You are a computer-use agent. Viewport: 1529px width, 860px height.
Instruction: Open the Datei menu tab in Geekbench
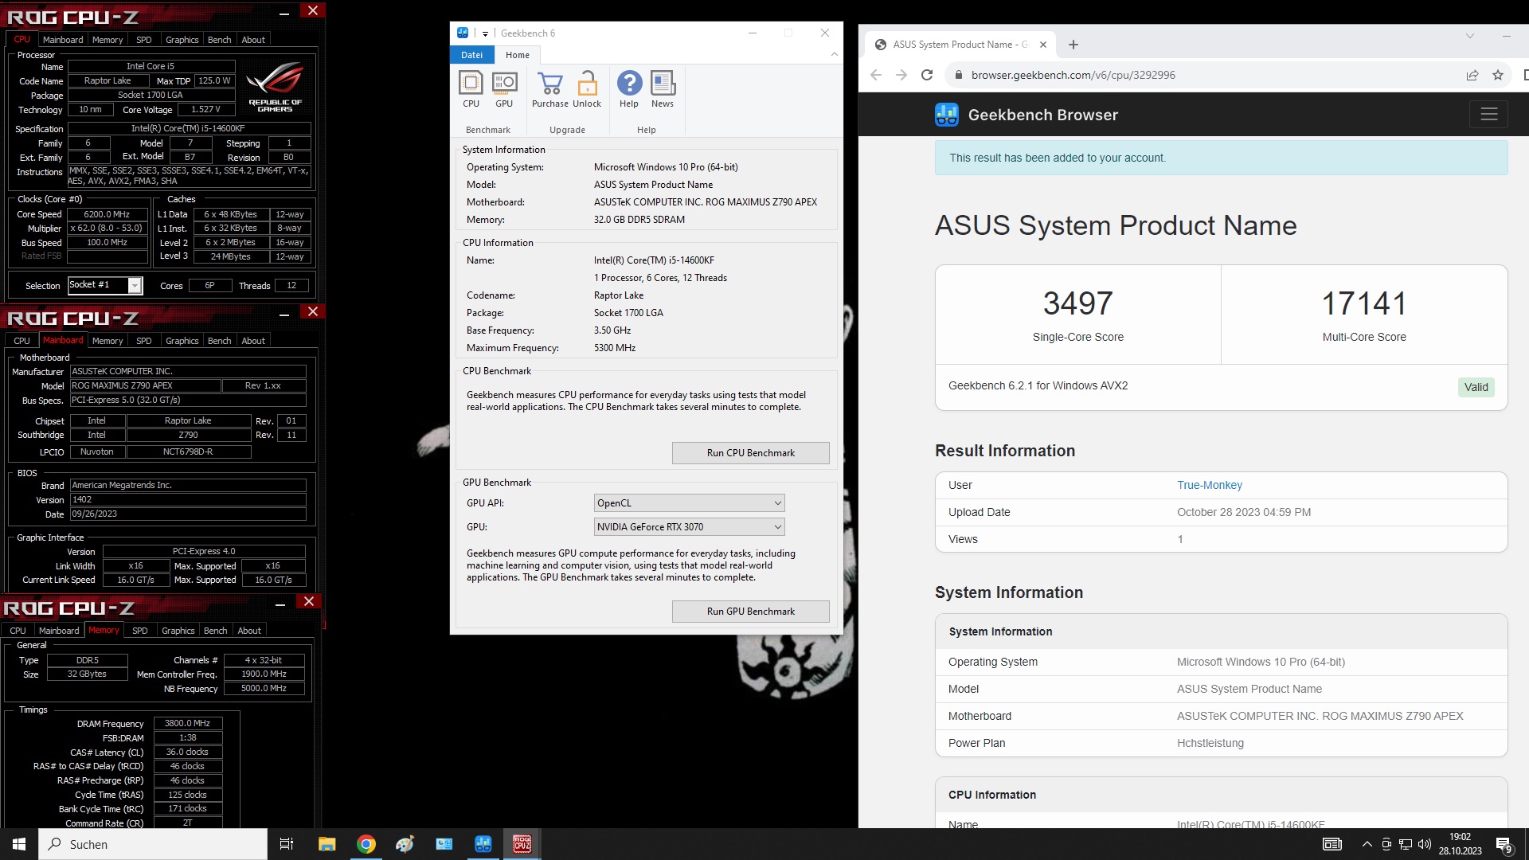tap(471, 55)
